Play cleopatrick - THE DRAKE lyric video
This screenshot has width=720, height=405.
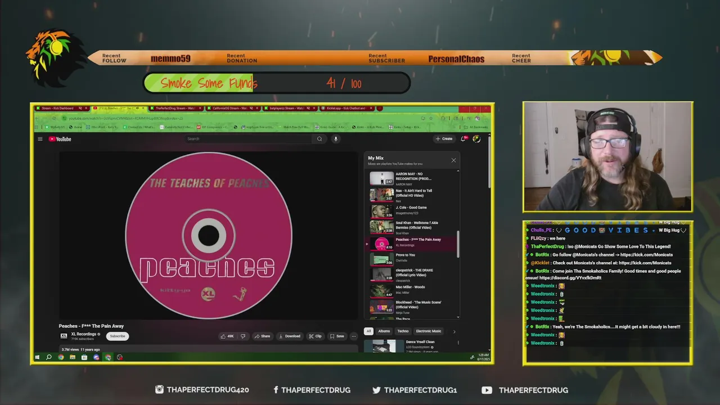(411, 274)
